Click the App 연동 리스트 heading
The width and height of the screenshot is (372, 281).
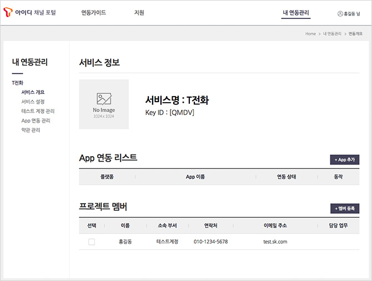tap(108, 158)
